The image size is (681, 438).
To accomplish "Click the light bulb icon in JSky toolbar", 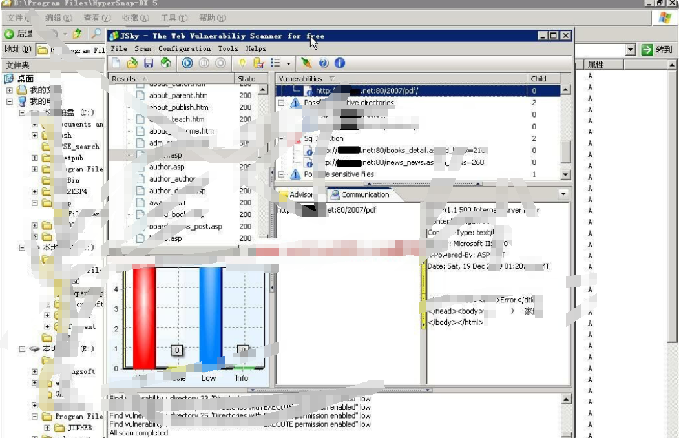I will [242, 63].
